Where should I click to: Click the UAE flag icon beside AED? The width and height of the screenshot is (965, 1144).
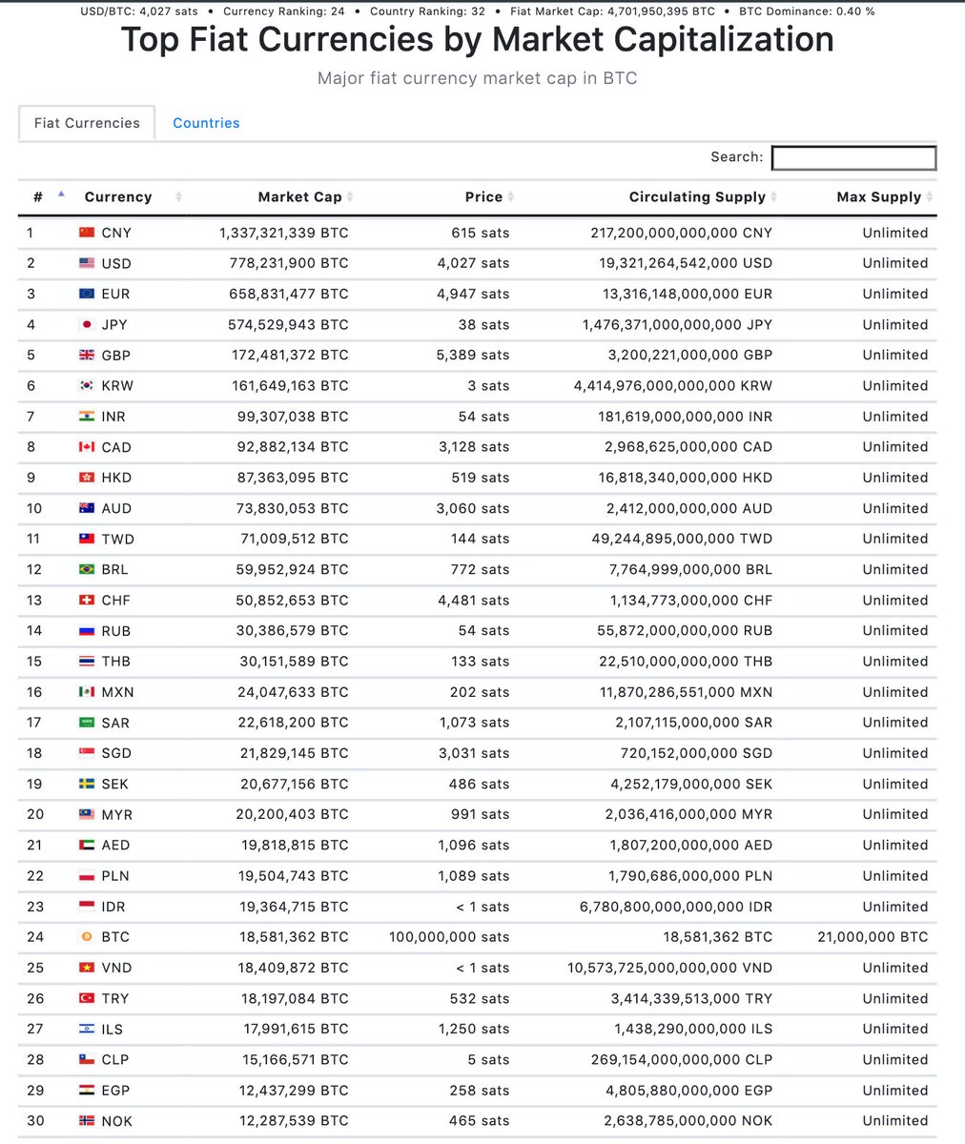(x=87, y=846)
